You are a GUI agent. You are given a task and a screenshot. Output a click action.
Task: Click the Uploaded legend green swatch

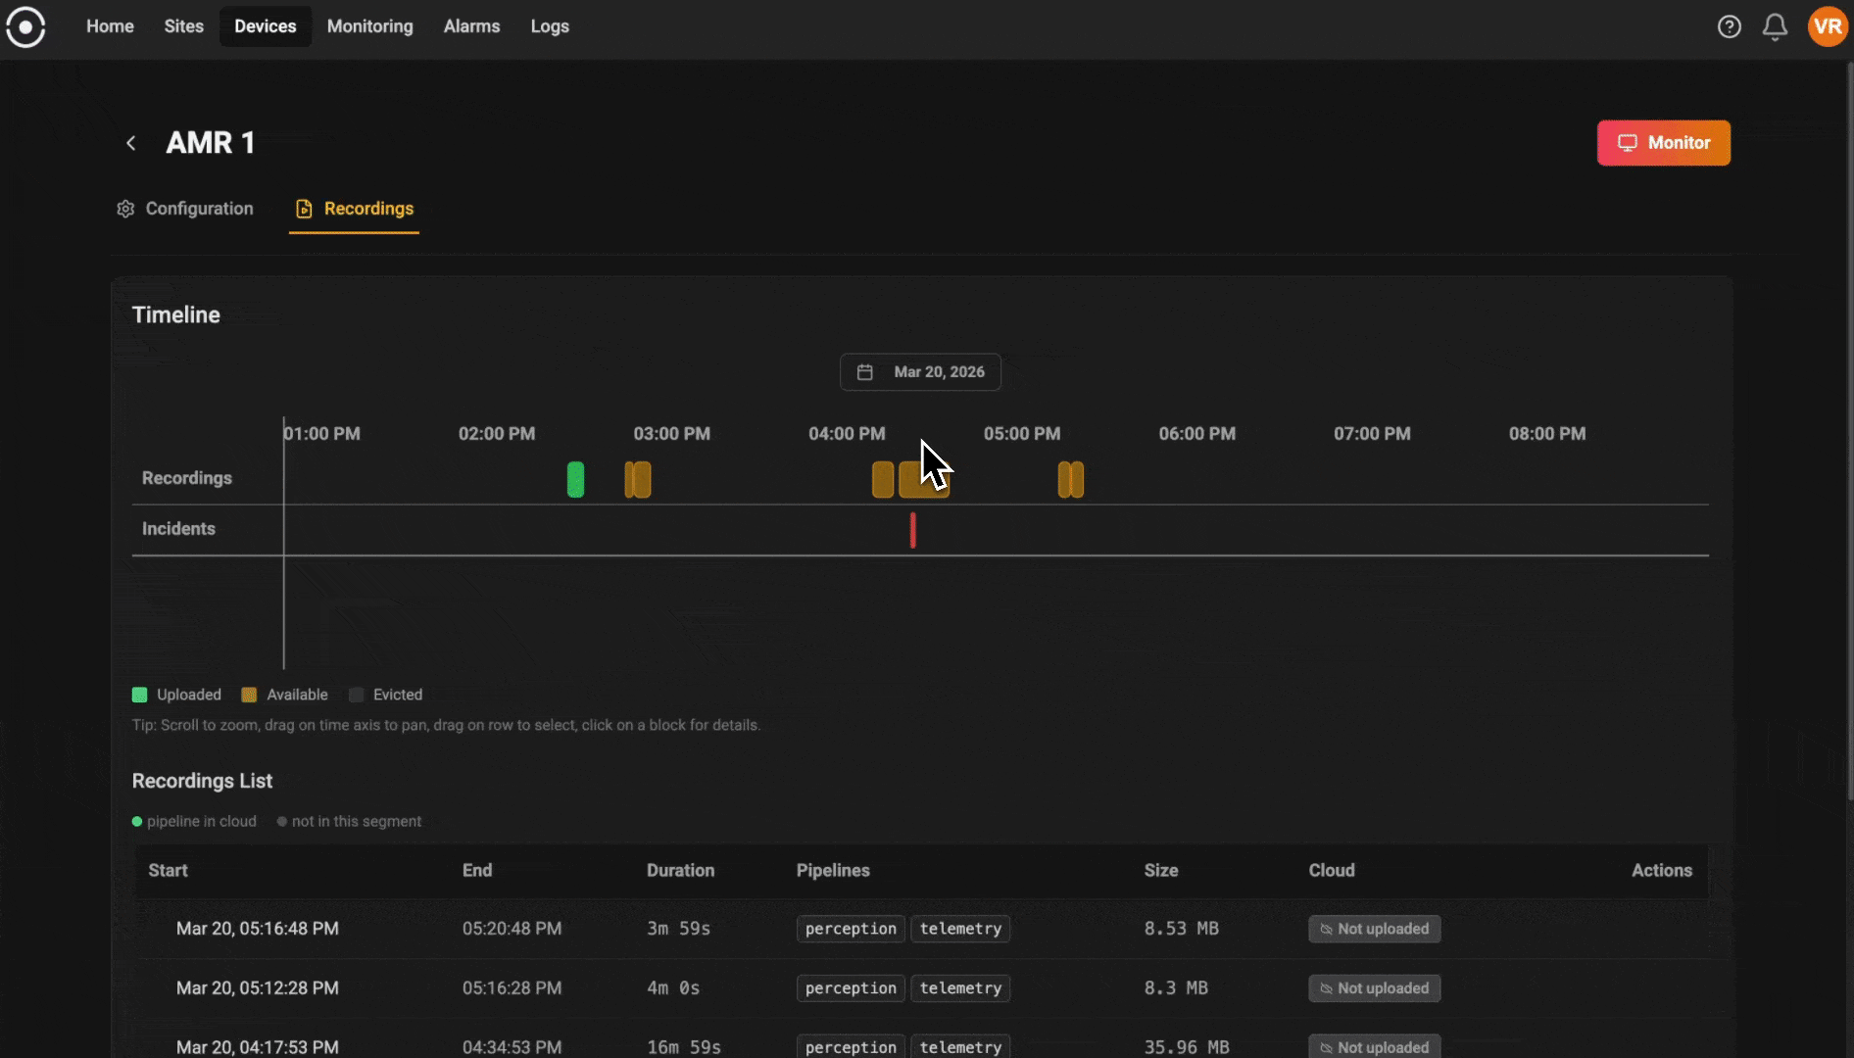click(139, 695)
